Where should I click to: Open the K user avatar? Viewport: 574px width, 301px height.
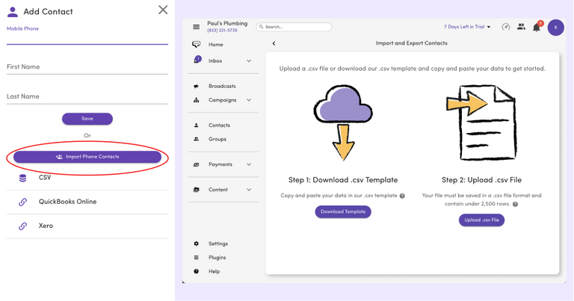(556, 28)
